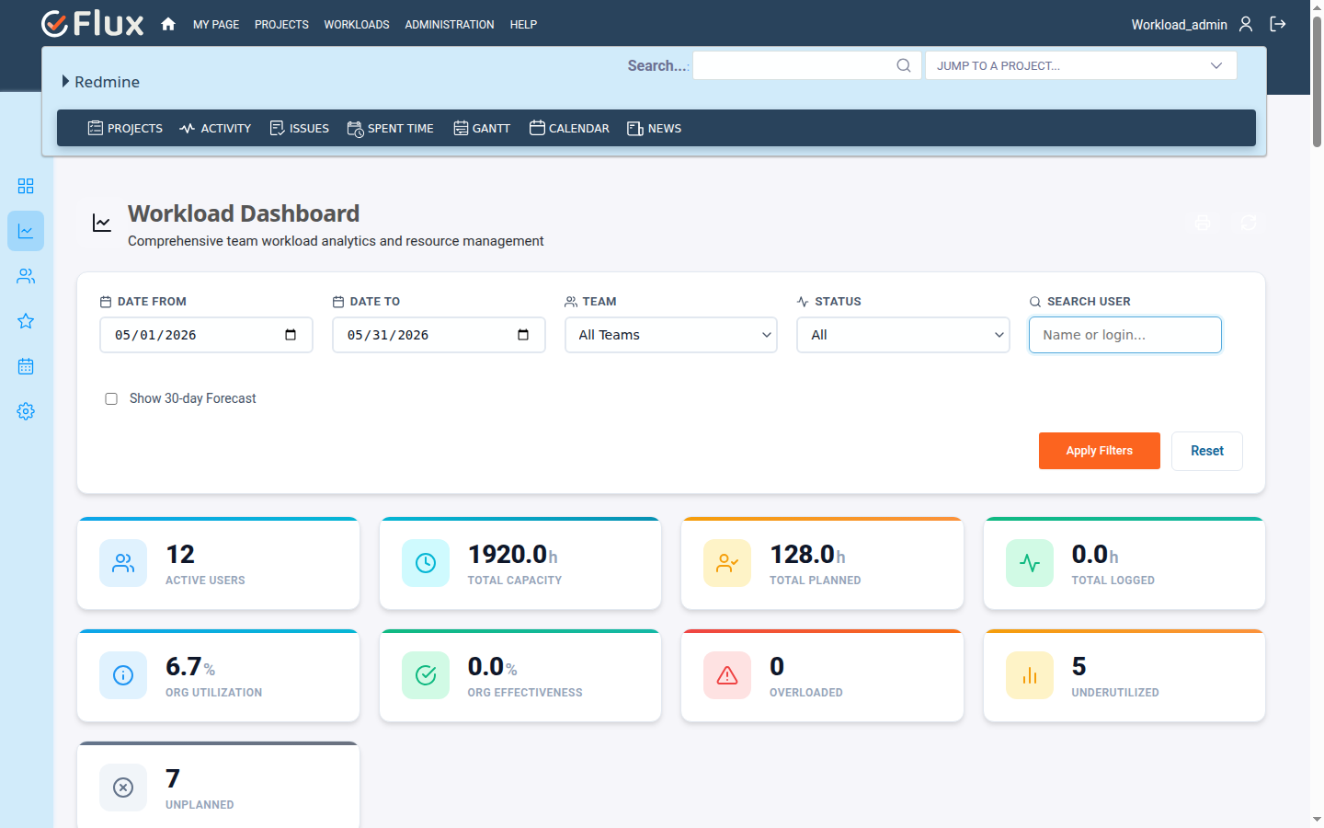Image resolution: width=1324 pixels, height=828 pixels.
Task: Open Help menu
Action: click(523, 25)
